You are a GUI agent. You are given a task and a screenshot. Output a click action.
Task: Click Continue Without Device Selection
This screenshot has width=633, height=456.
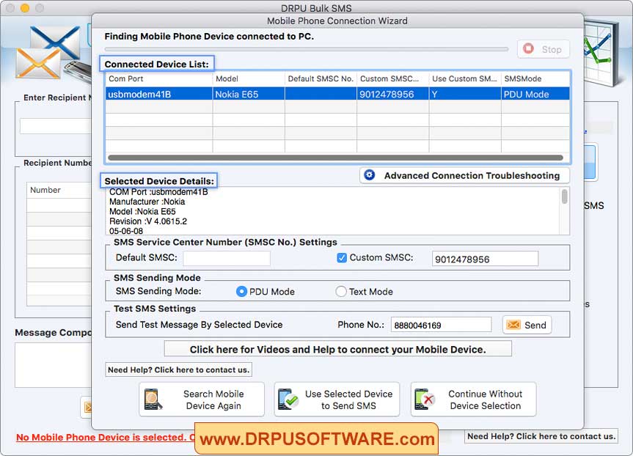pos(474,400)
